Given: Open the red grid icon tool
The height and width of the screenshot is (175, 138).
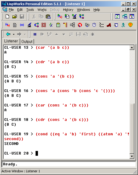Looking at the screenshot, I should coord(44,25).
